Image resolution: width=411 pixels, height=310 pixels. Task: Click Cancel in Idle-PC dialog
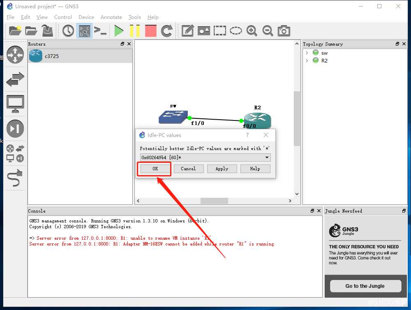(x=188, y=169)
